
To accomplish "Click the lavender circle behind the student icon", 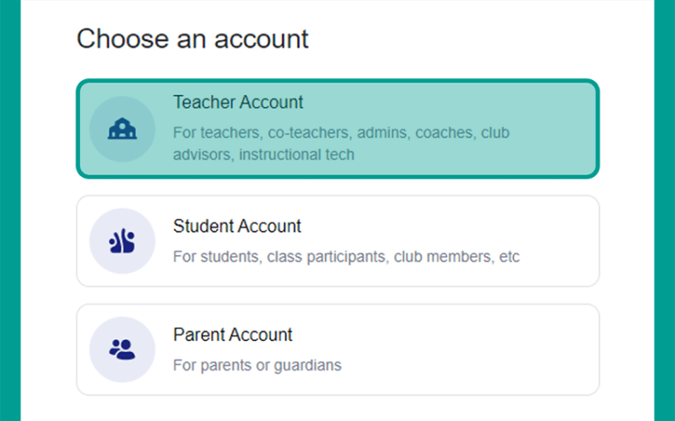I will coord(122,241).
